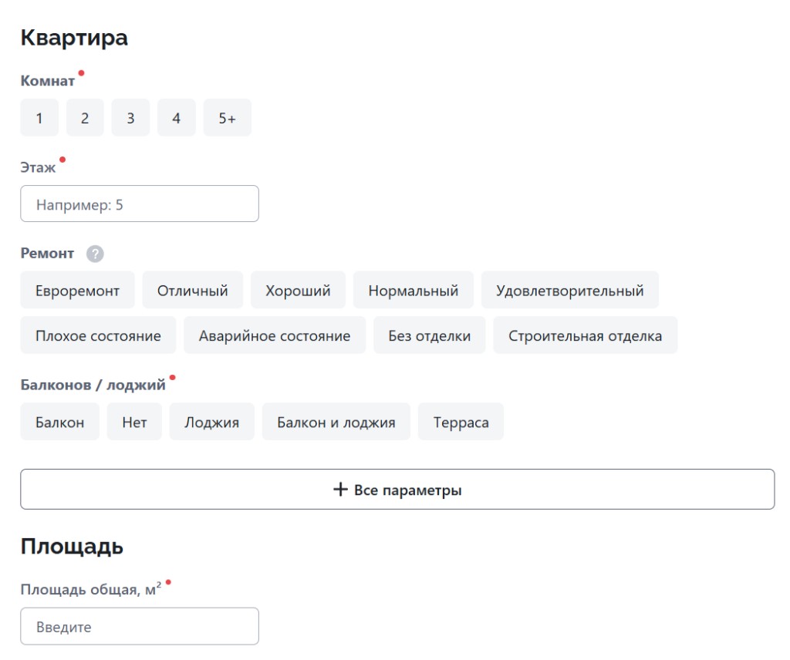This screenshot has width=790, height=660.
Task: Click the Площадь heading
Action: click(72, 547)
